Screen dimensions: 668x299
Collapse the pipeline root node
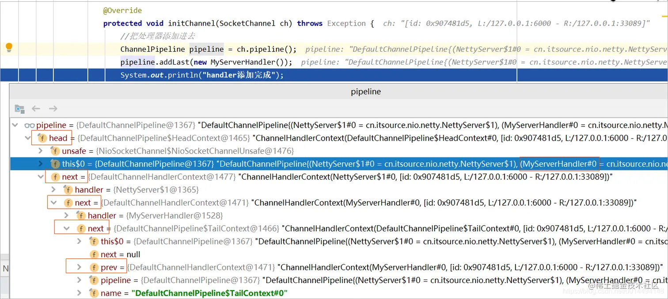click(x=15, y=126)
